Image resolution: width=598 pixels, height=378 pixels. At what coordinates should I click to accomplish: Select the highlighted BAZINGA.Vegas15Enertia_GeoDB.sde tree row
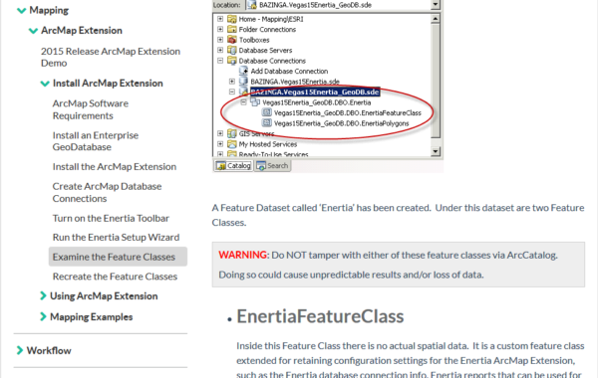point(315,92)
